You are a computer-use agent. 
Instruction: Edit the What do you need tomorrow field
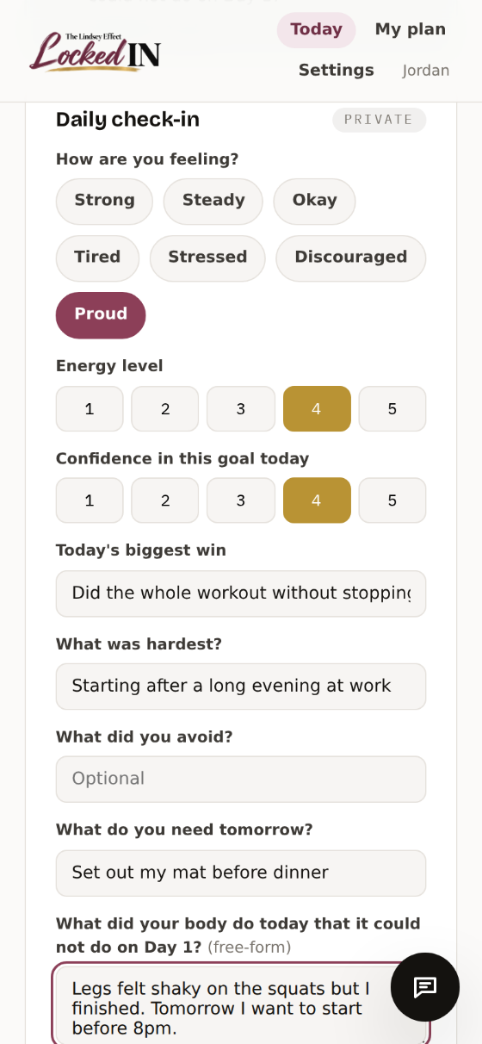241,873
